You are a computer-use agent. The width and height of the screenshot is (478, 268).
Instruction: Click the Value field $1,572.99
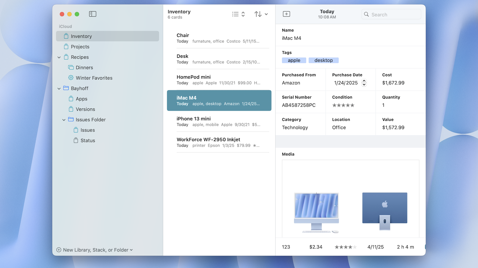[393, 127]
